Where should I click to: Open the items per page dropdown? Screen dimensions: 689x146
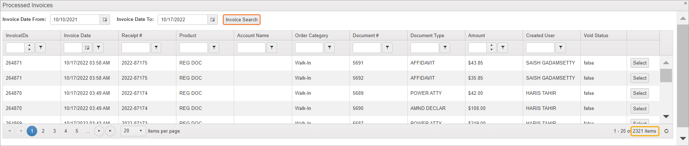pos(141,131)
